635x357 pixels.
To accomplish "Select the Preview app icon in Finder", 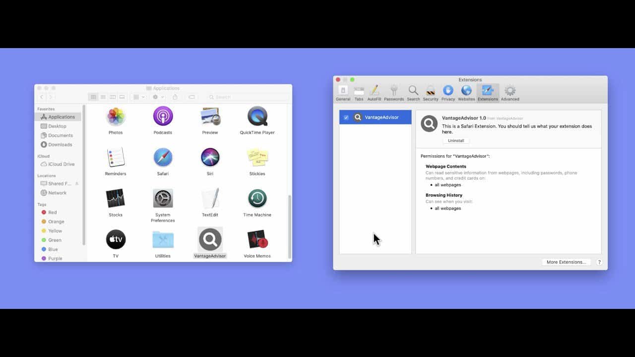I will 210,117.
